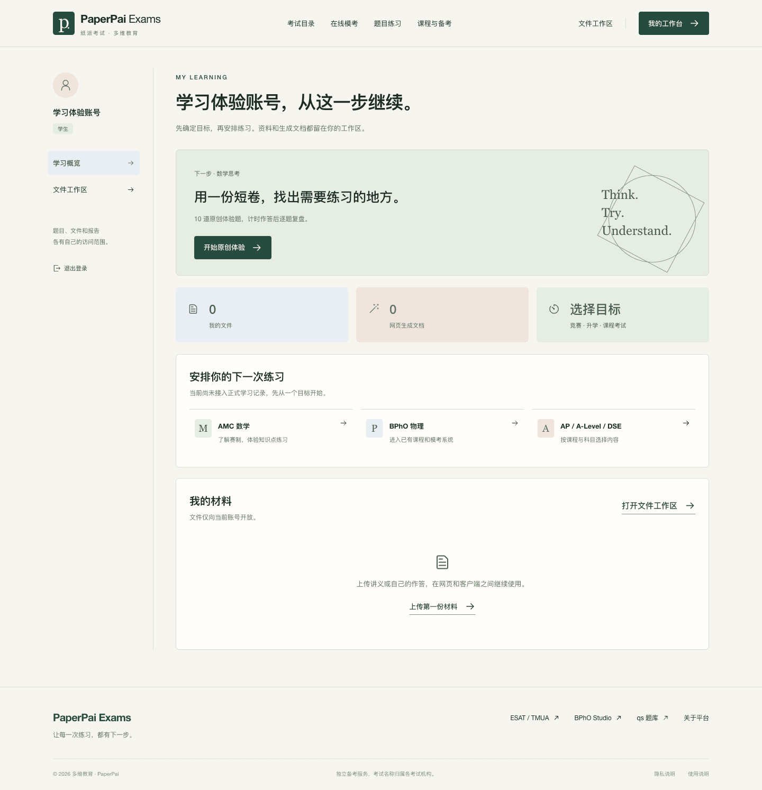The image size is (762, 790).
Task: Click the A badge for AP / A-Level / DSE
Action: coord(546,429)
